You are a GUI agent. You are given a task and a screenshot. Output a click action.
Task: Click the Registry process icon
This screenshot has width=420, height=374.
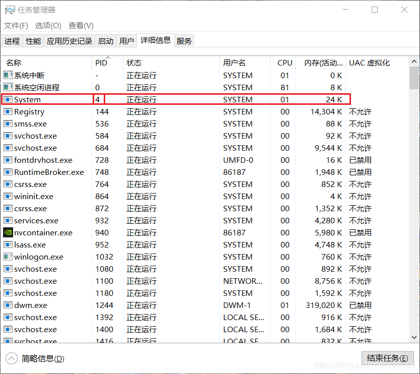(8, 111)
